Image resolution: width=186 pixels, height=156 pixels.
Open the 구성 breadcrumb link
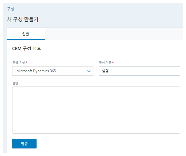[11, 9]
